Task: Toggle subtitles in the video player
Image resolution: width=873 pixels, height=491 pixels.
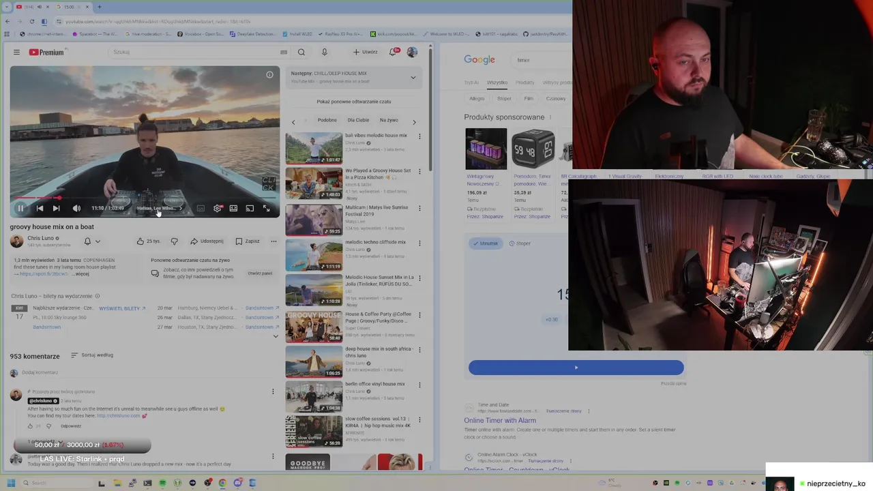Action: (201, 208)
